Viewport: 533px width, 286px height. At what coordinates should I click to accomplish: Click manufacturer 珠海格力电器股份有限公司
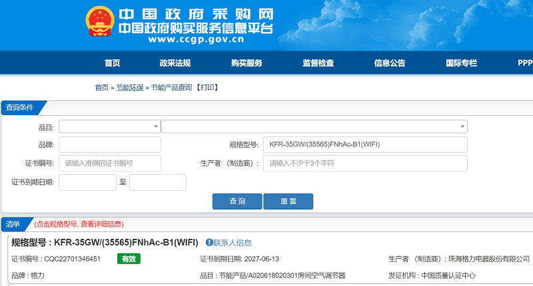click(x=489, y=259)
